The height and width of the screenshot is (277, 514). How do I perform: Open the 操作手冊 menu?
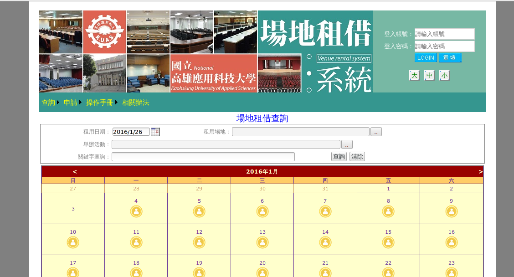point(100,103)
